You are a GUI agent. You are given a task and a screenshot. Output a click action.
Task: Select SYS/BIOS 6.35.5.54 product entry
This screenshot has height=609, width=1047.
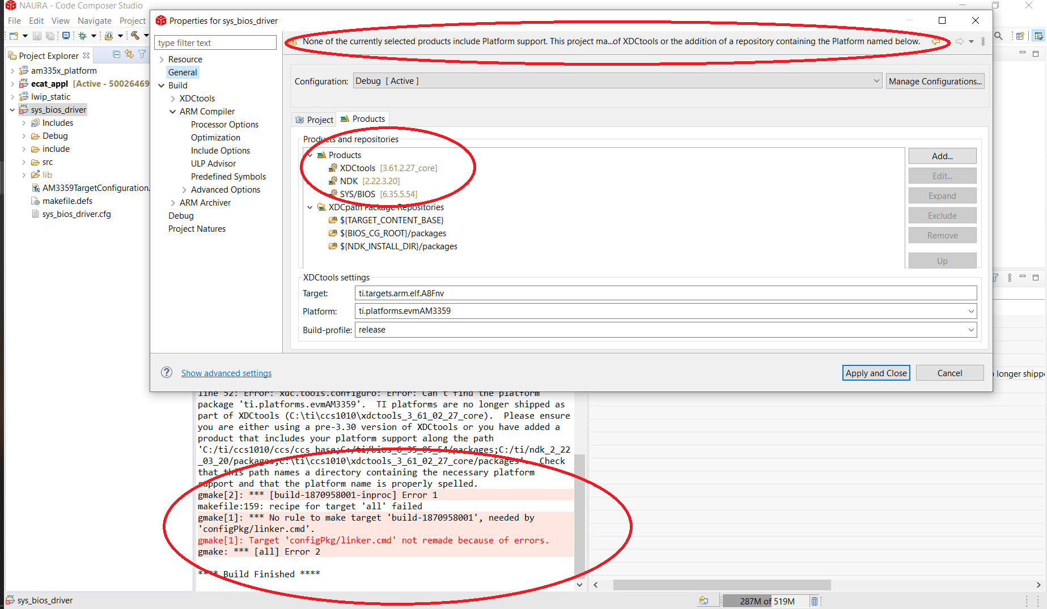(x=373, y=194)
